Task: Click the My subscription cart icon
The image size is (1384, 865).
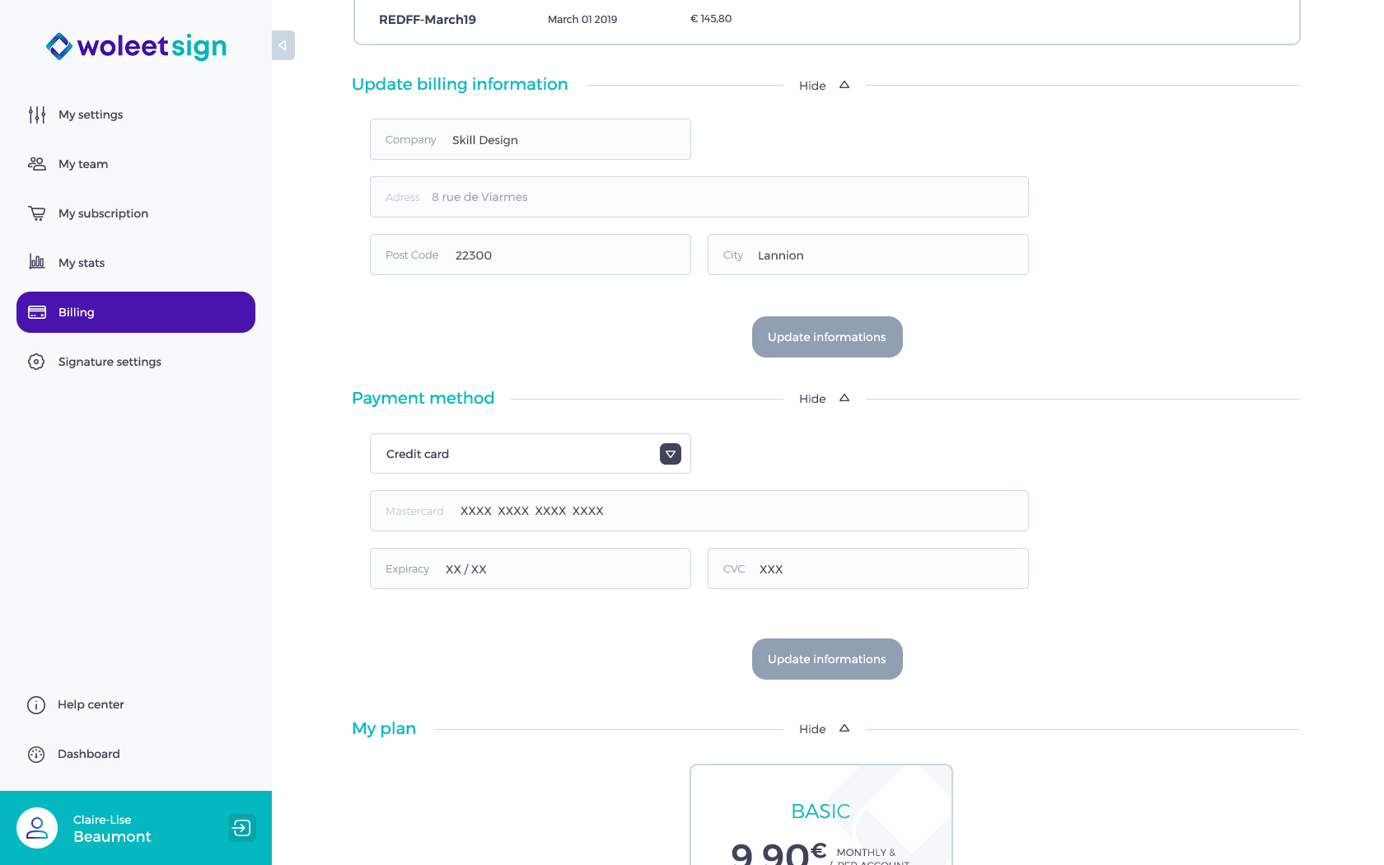Action: 37,213
